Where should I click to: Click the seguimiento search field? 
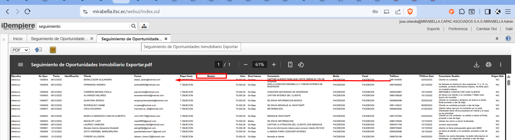click(83, 26)
